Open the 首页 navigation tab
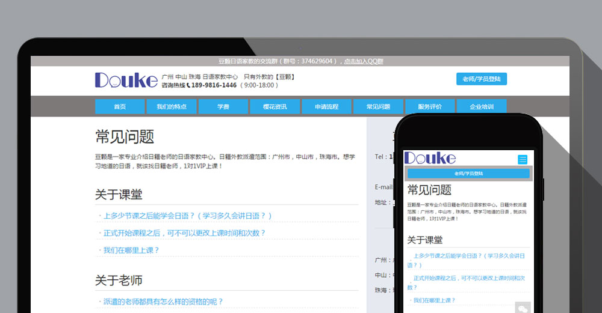Image resolution: width=602 pixels, height=313 pixels. [120, 106]
